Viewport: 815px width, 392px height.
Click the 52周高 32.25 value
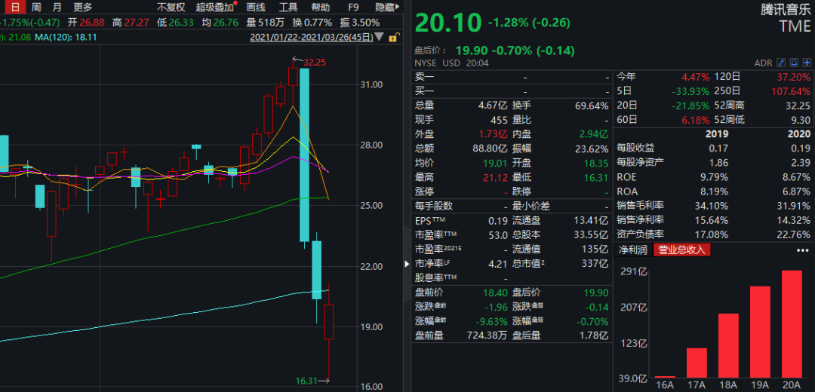click(x=799, y=106)
